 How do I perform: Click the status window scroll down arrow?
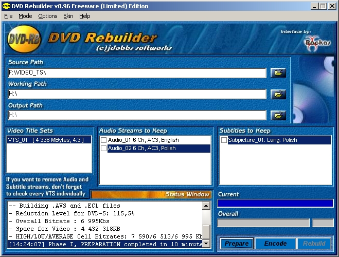click(206, 244)
